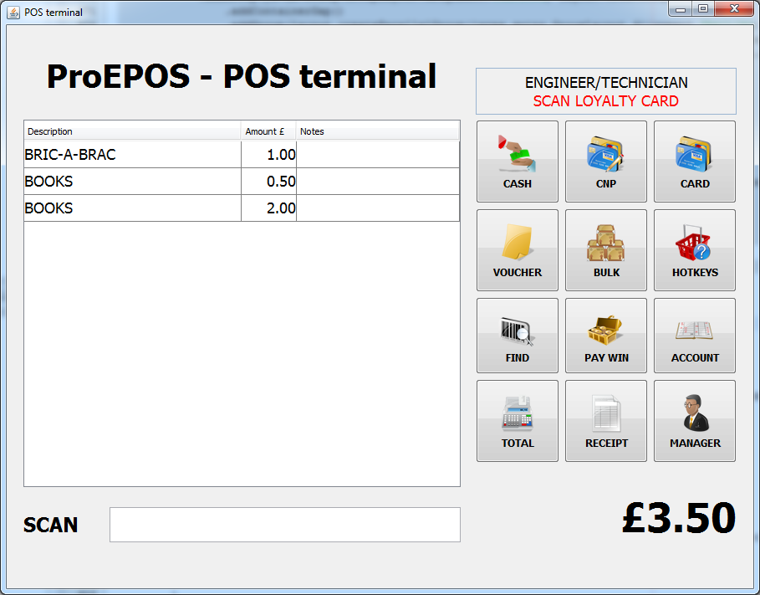Select the CNP card payment icon
This screenshot has height=595, width=760.
click(x=605, y=162)
